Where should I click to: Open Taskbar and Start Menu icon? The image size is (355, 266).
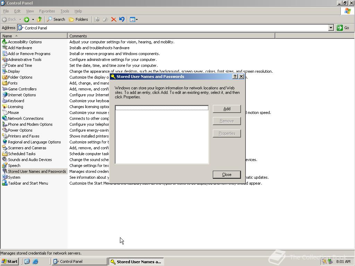(5, 183)
